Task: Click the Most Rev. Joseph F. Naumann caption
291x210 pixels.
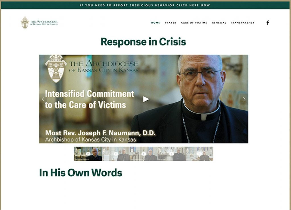Action: click(100, 133)
